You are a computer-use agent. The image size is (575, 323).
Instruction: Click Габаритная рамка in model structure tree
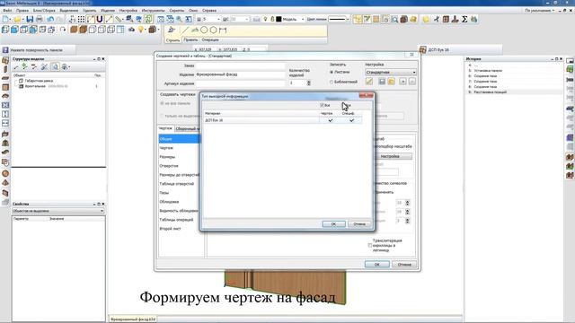tap(39, 81)
